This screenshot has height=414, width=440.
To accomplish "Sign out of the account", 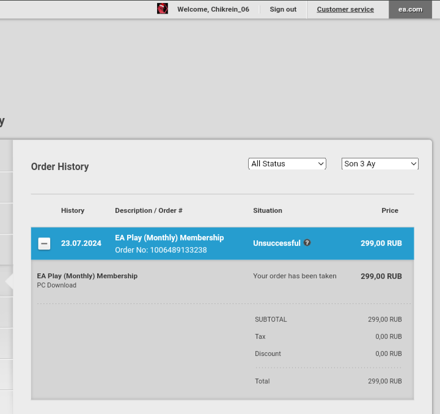I will coord(283,9).
